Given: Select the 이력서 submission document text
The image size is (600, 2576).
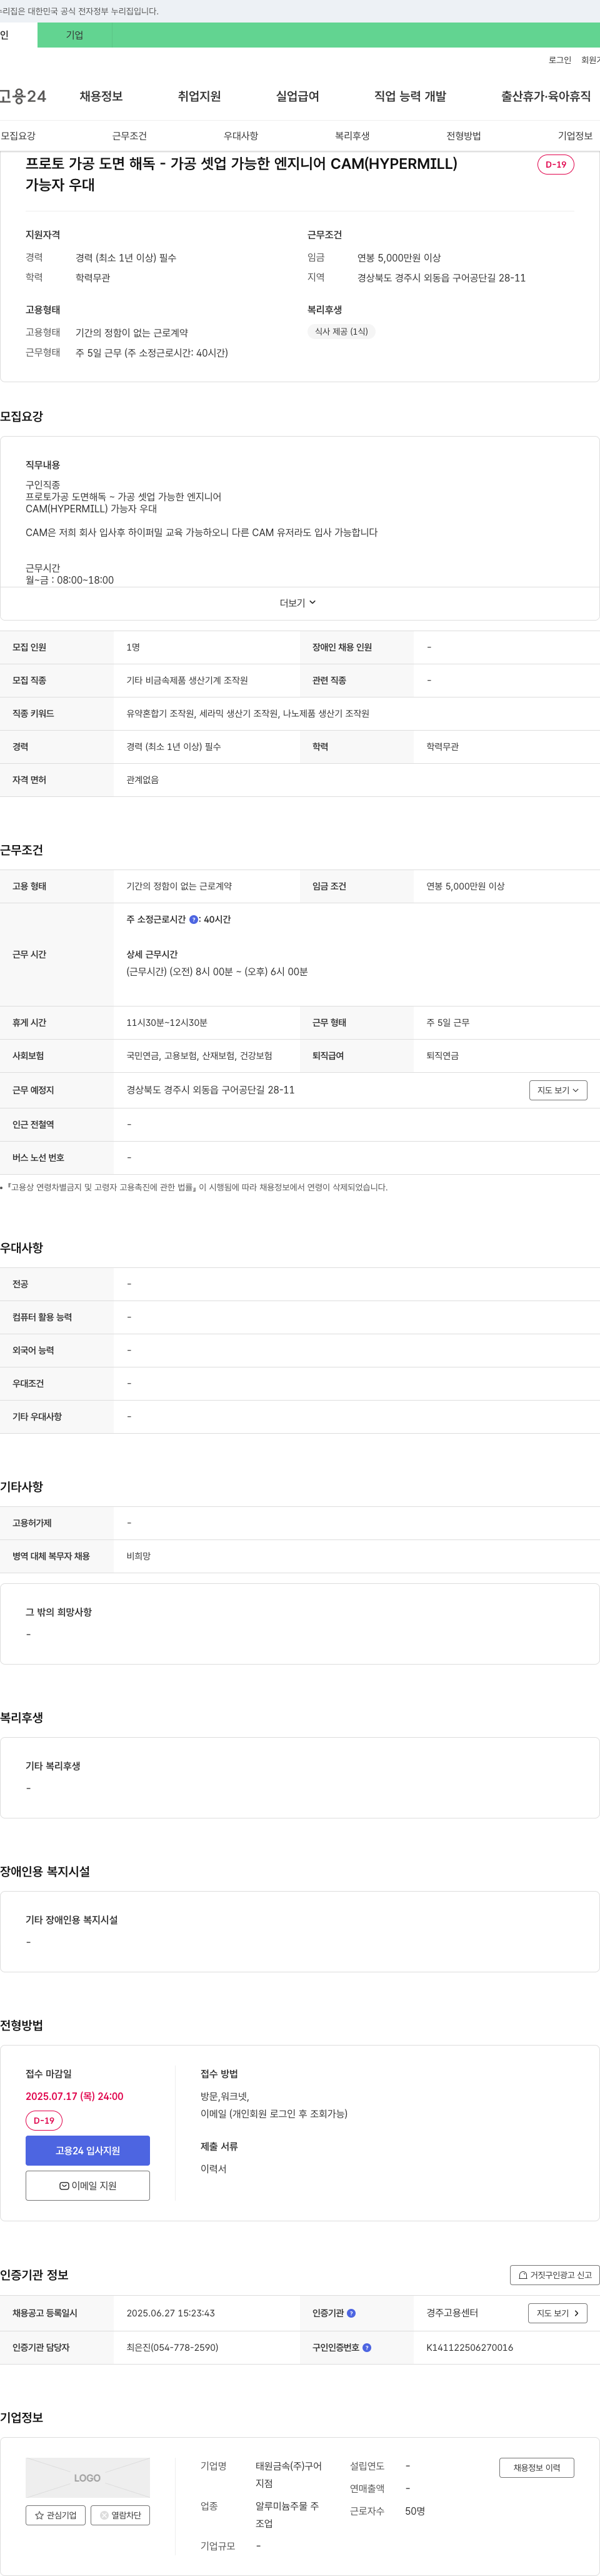Looking at the screenshot, I should 214,2169.
